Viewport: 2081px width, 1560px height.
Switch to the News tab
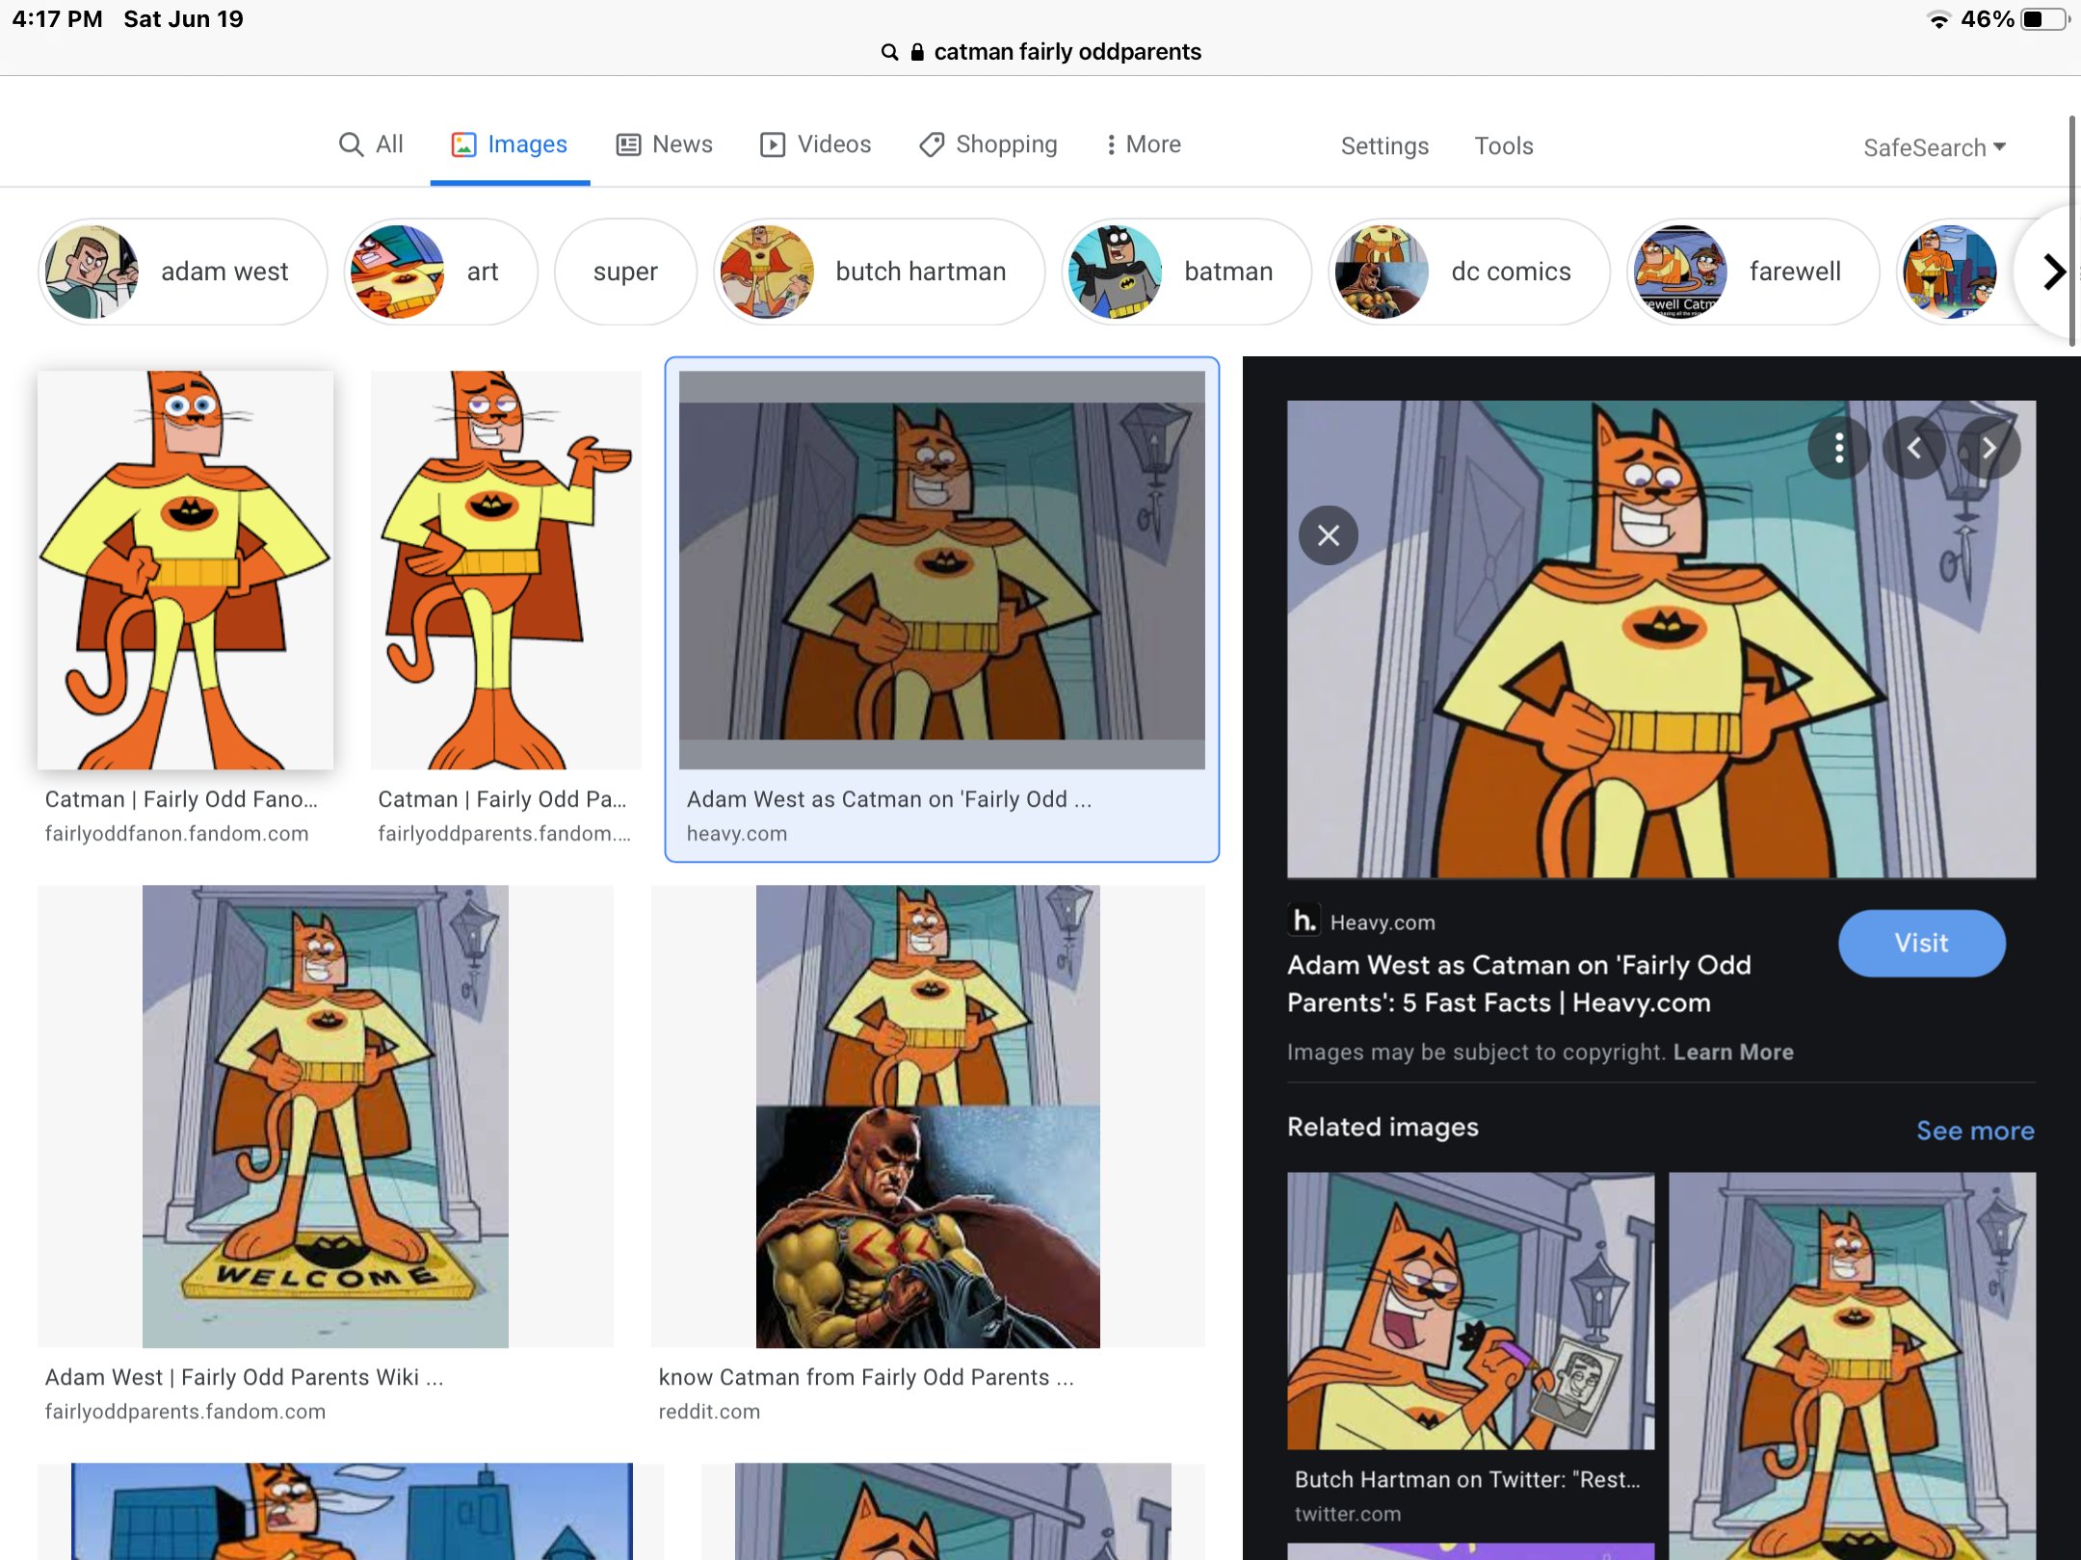665,144
